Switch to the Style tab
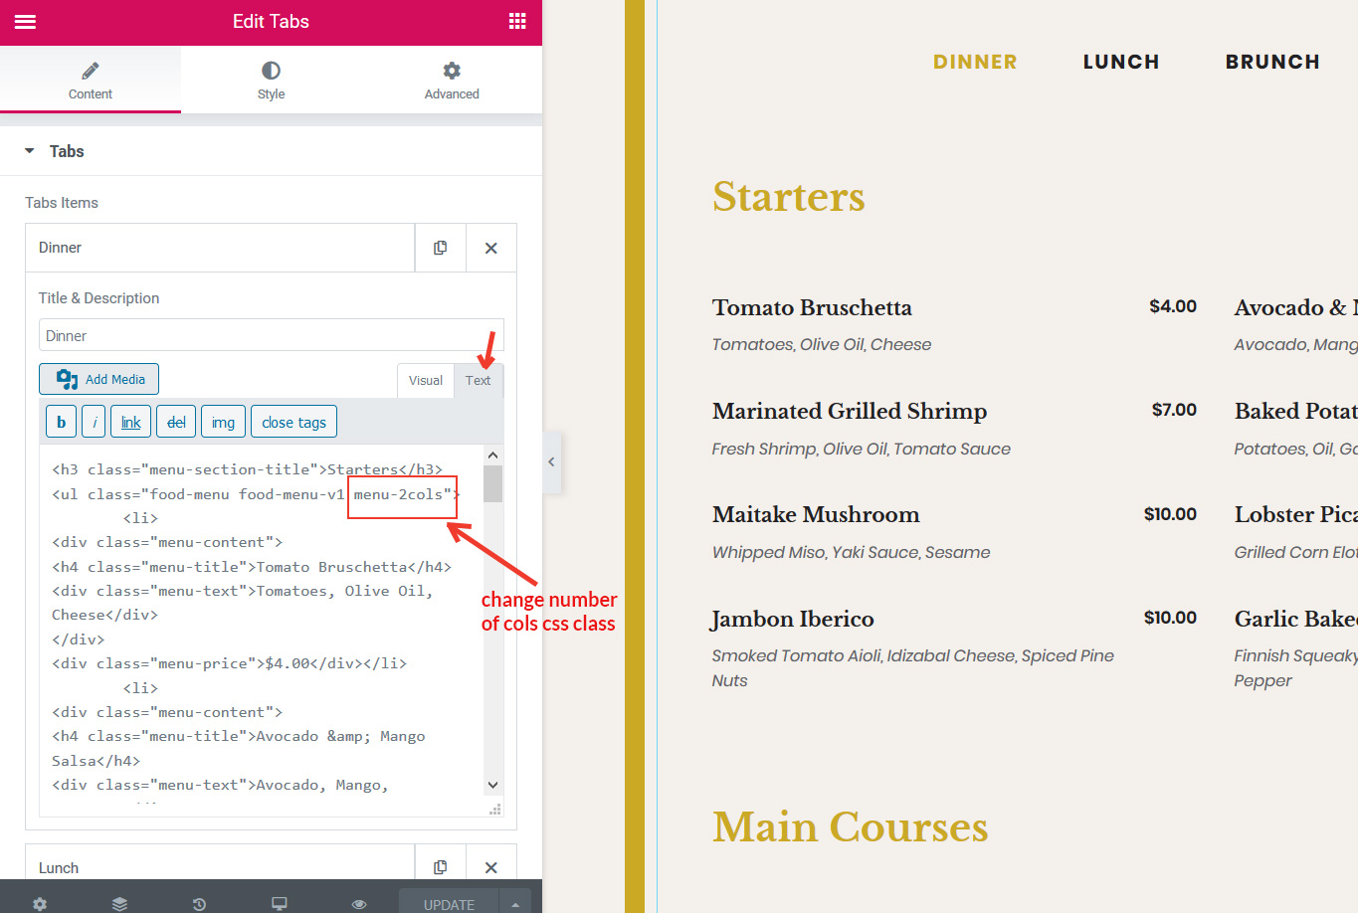The image size is (1358, 913). [x=271, y=80]
